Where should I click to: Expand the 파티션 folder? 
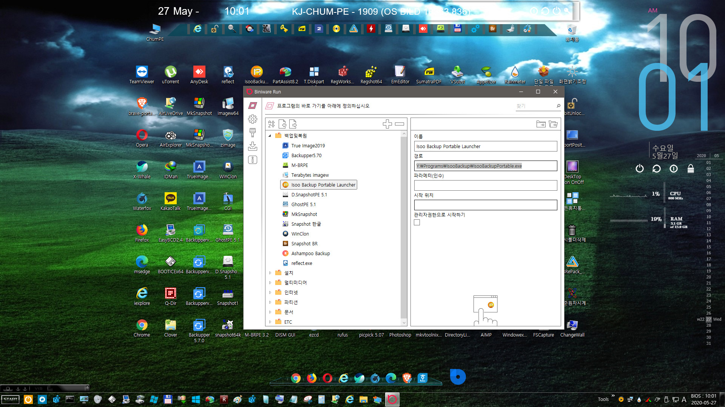[x=270, y=302]
